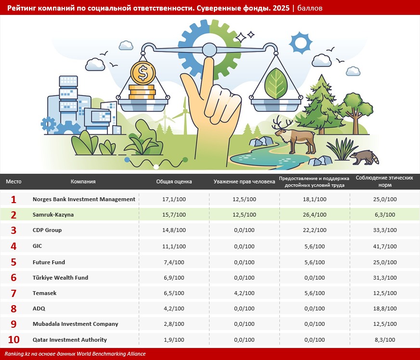Select Norges Bank Investment Management company name

(84, 199)
